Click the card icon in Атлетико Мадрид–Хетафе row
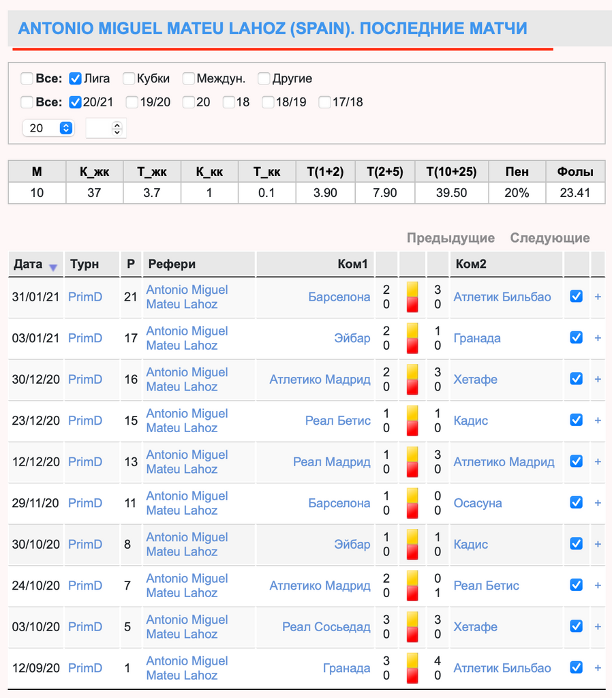612x698 pixels. tap(412, 379)
